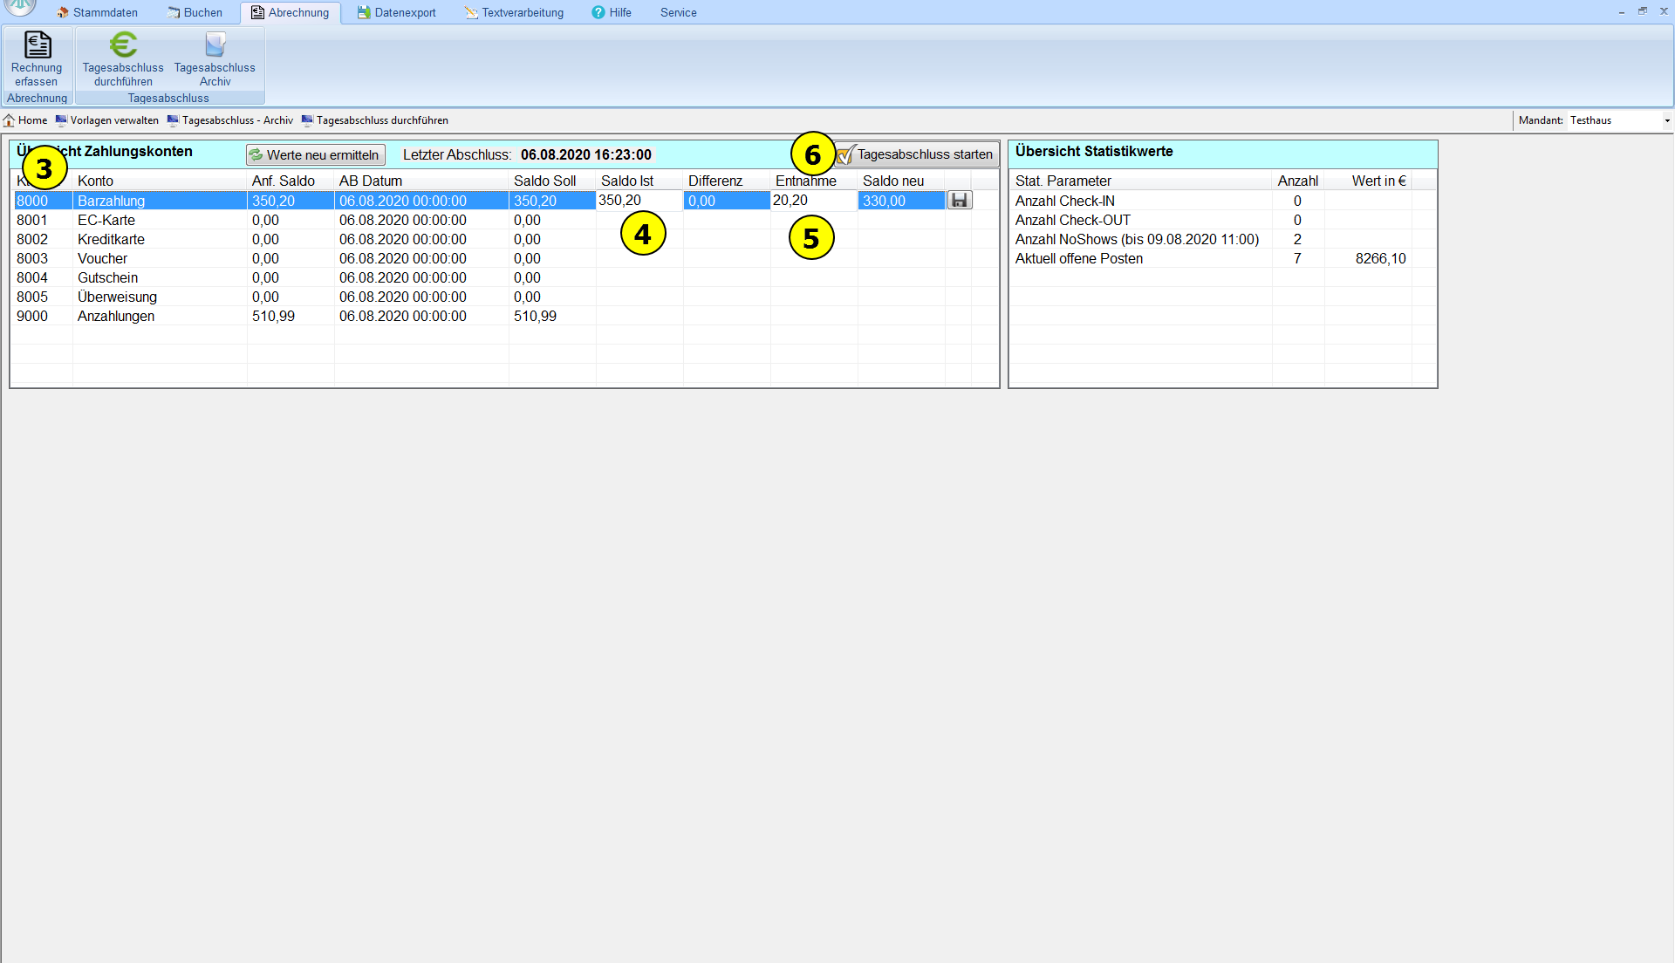Click the save disk icon in Barzahlung row
Viewport: 1675px width, 963px height.
click(960, 201)
